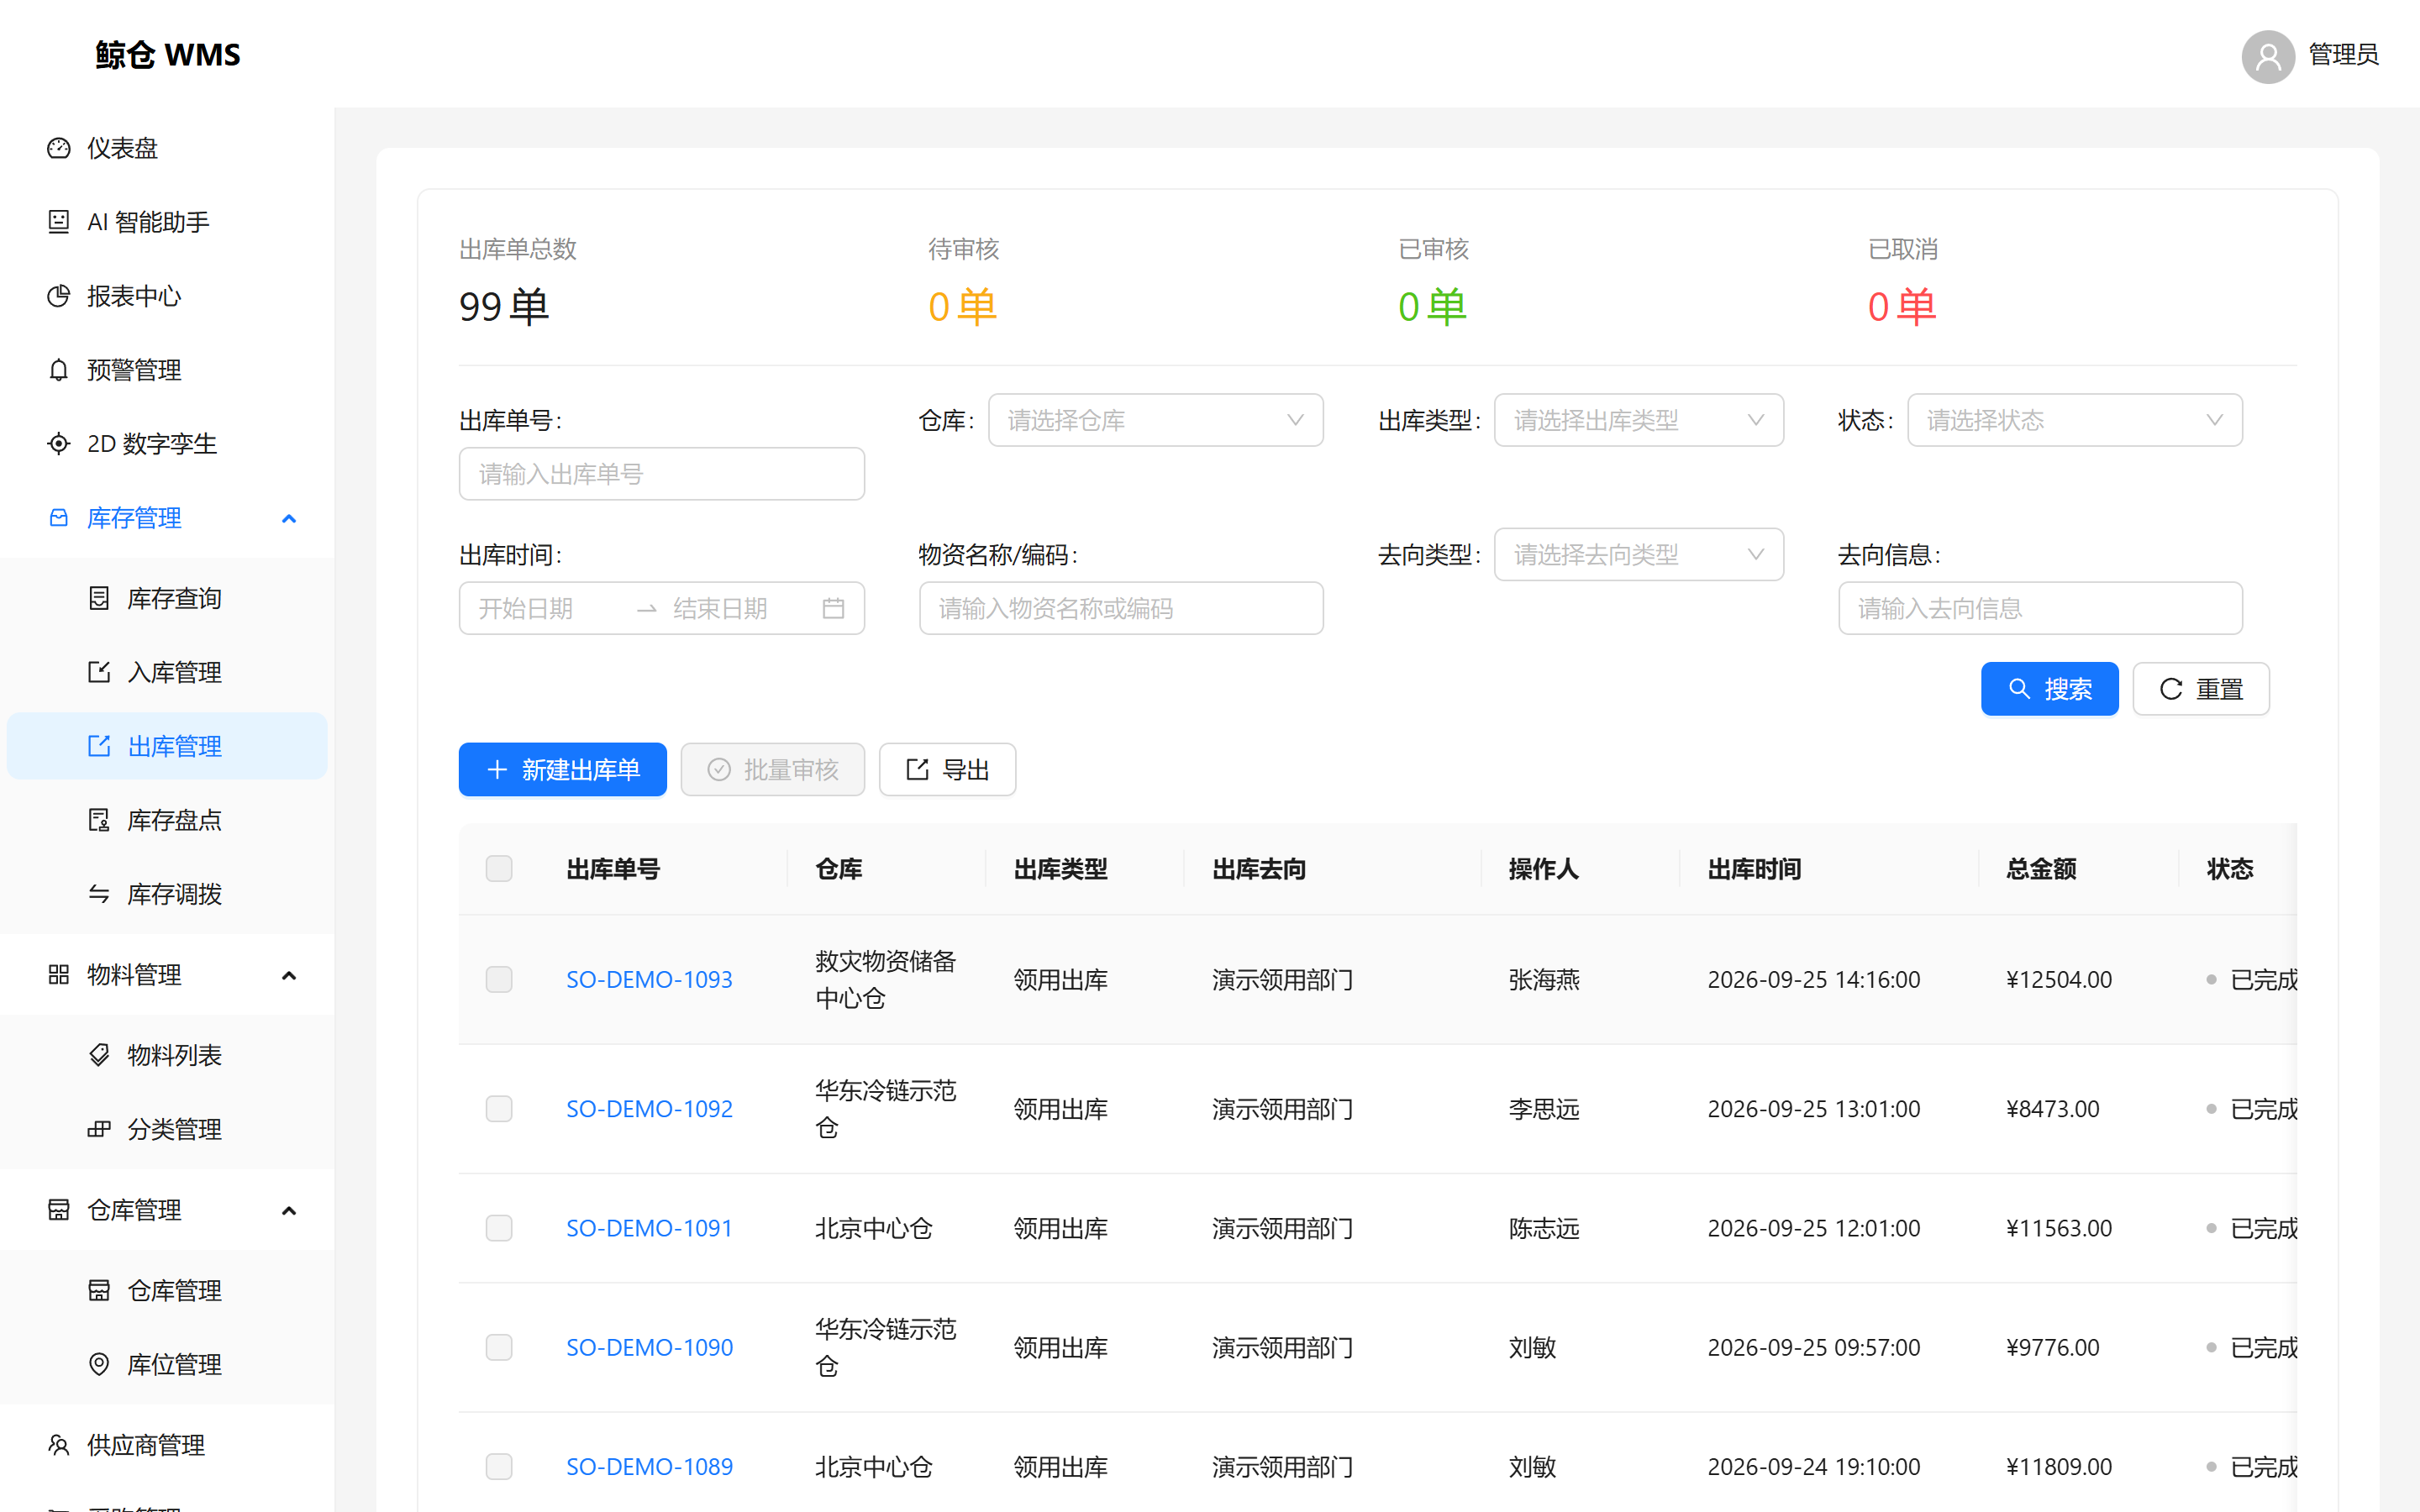Open 仪表盘 menu item
Image resolution: width=2420 pixels, height=1512 pixels.
(167, 148)
